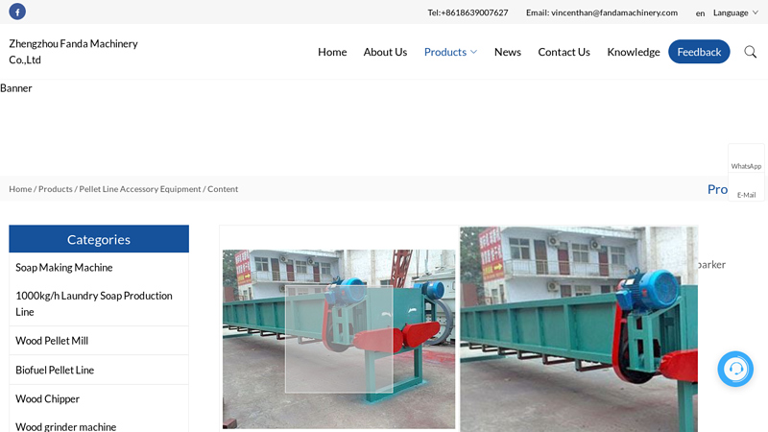The width and height of the screenshot is (768, 432).
Task: Go to Home breadcrumb link
Action: [20, 189]
